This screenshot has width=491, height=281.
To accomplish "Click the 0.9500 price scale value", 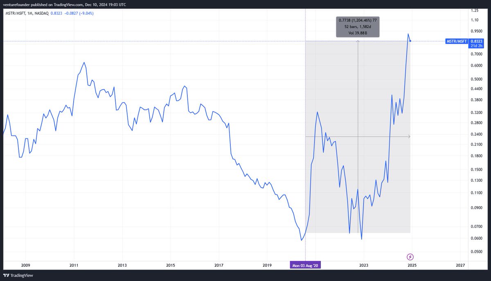I will pyautogui.click(x=477, y=31).
